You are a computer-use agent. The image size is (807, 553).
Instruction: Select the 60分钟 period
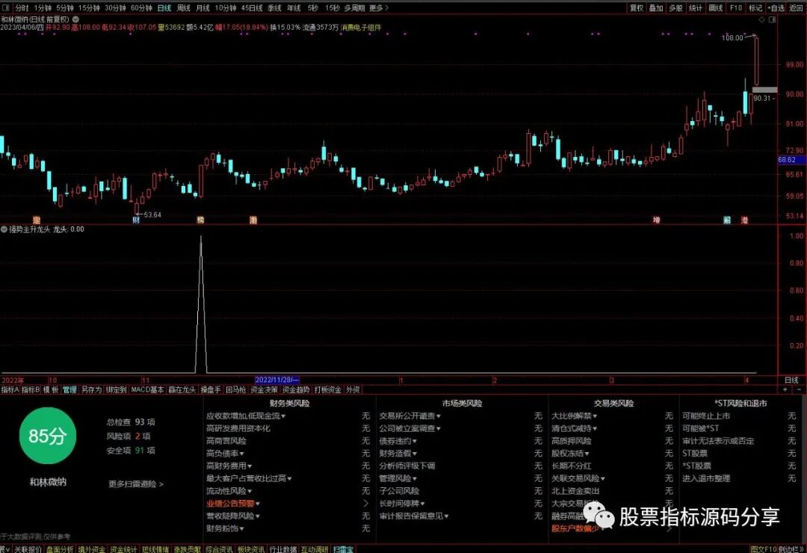click(141, 7)
